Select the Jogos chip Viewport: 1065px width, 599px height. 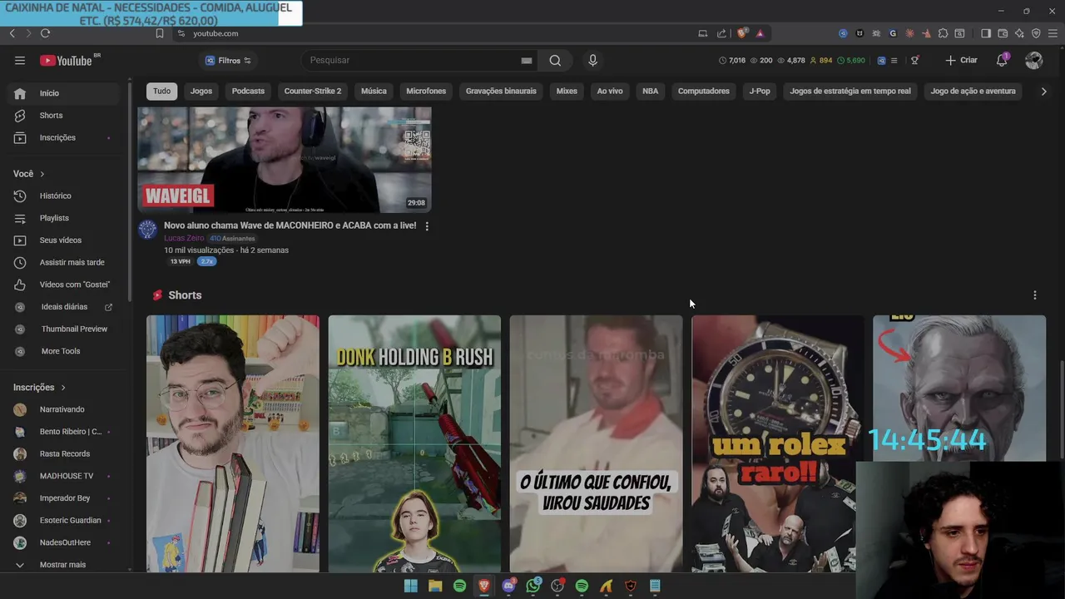tap(201, 92)
